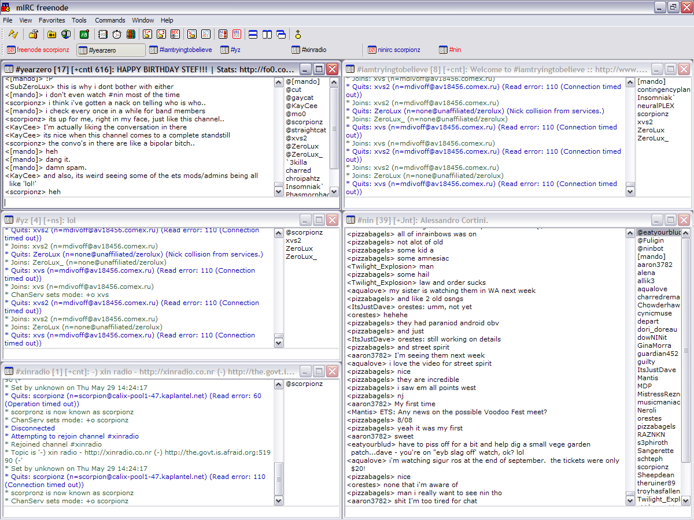Open the channels favorites folder icon
Viewport: 694px width, 520px height.
tap(52, 34)
